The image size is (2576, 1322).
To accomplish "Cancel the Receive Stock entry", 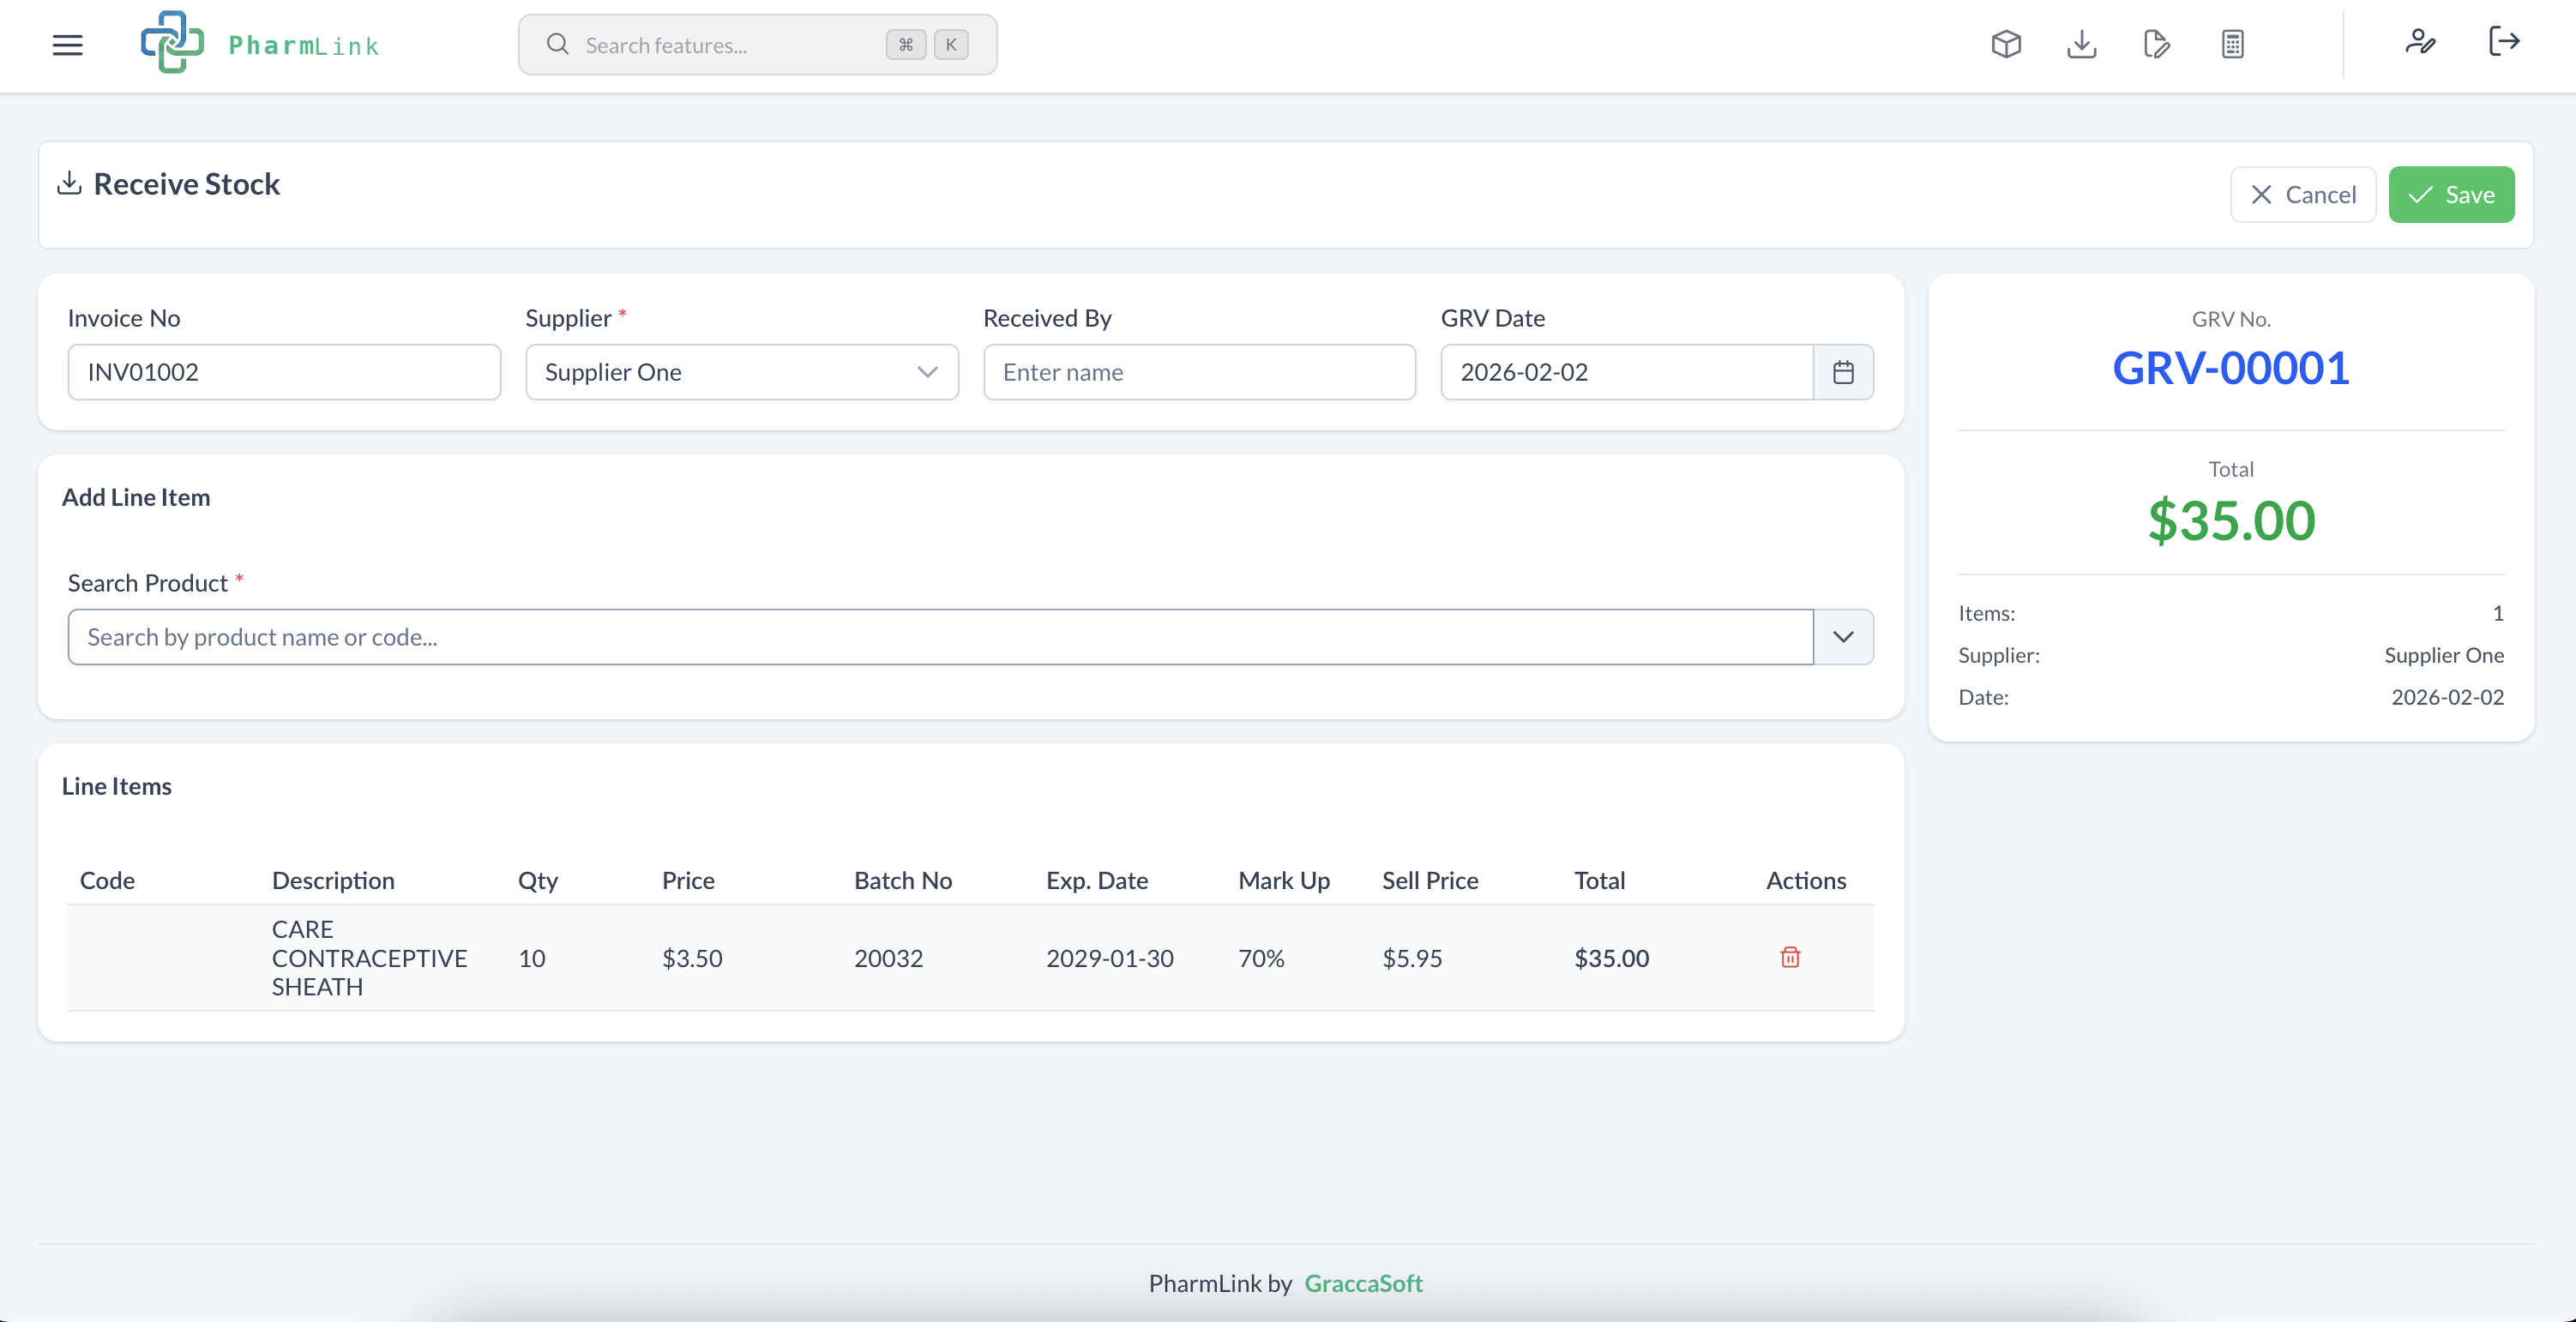I will (x=2303, y=194).
